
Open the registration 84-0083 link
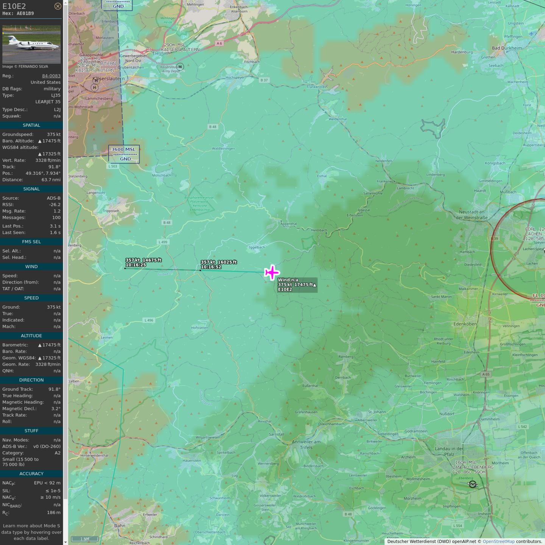point(51,76)
